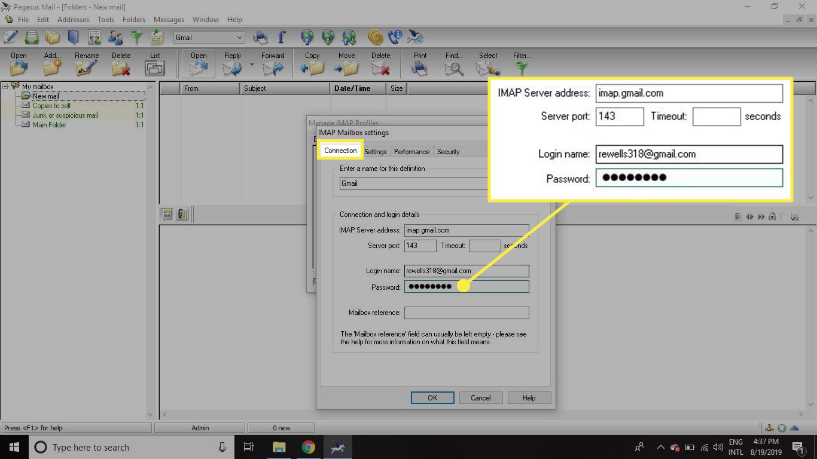Viewport: 817px width, 459px height.
Task: Select the Main Folder entry
Action: click(49, 124)
